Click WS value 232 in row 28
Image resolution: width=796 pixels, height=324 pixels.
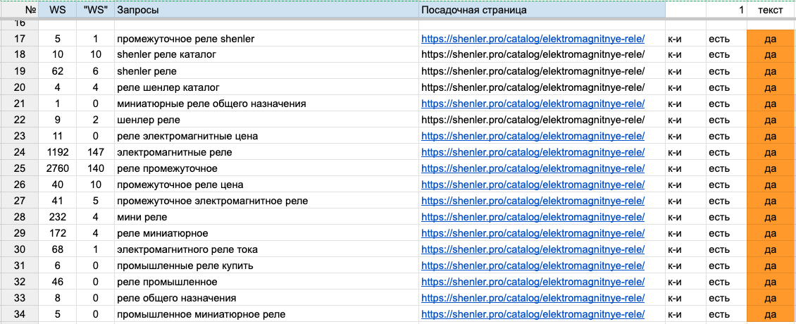coord(57,218)
